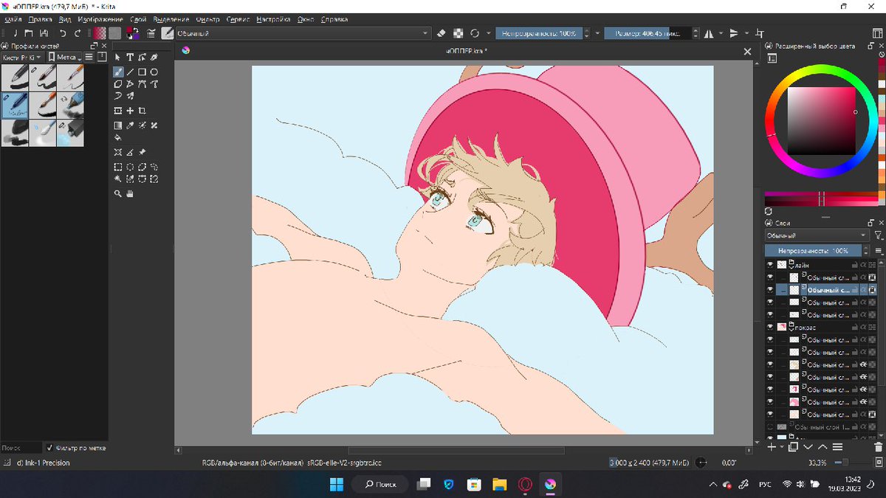Screen dimensions: 886x498
Task: Click horizontal mirror tool icon
Action: (709, 33)
